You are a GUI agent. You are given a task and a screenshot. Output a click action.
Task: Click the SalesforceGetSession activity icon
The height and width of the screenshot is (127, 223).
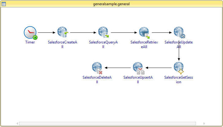pyautogui.click(x=179, y=68)
